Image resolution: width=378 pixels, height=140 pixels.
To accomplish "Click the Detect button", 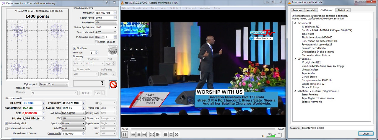I will pos(86,93).
